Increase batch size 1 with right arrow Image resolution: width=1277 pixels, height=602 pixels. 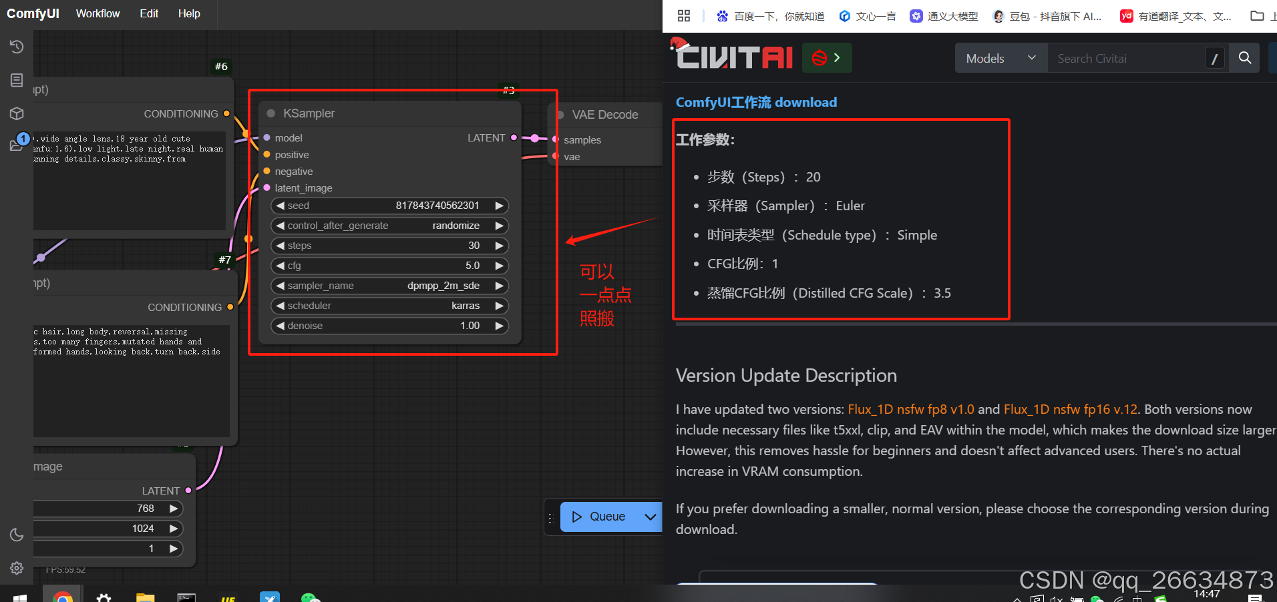[174, 549]
